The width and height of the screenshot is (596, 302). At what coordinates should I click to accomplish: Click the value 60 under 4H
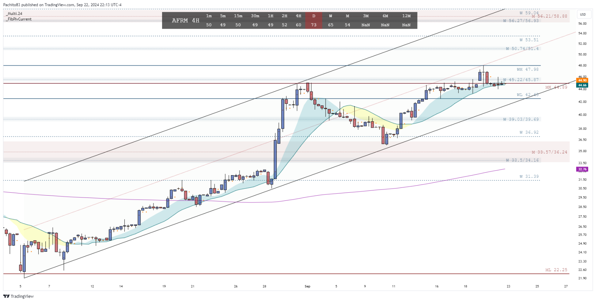(x=298, y=25)
